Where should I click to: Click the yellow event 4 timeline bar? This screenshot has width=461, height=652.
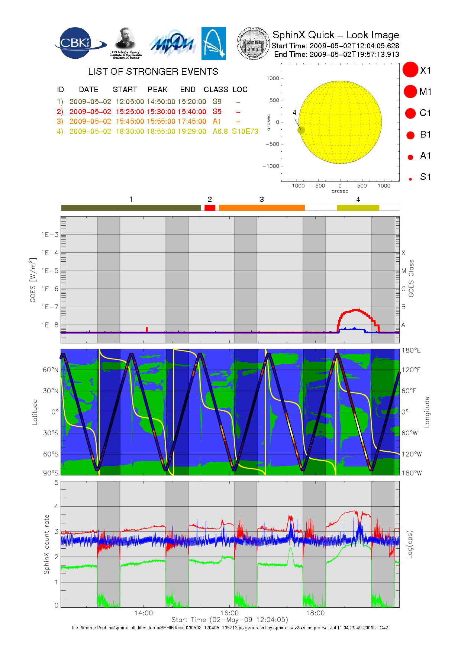(x=358, y=208)
